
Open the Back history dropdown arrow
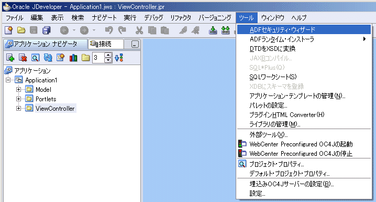tap(74, 30)
